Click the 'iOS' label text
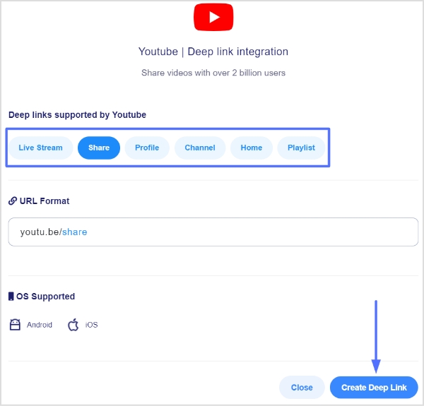Screen dimensions: 424x406 pos(92,325)
